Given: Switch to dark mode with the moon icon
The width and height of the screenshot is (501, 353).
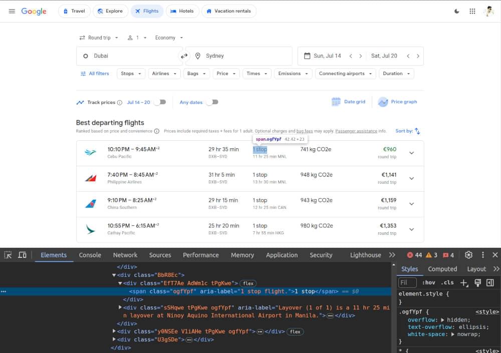Looking at the screenshot, I should pos(456,11).
